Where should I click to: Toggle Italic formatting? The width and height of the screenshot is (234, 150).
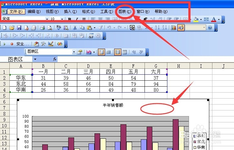tap(77, 19)
